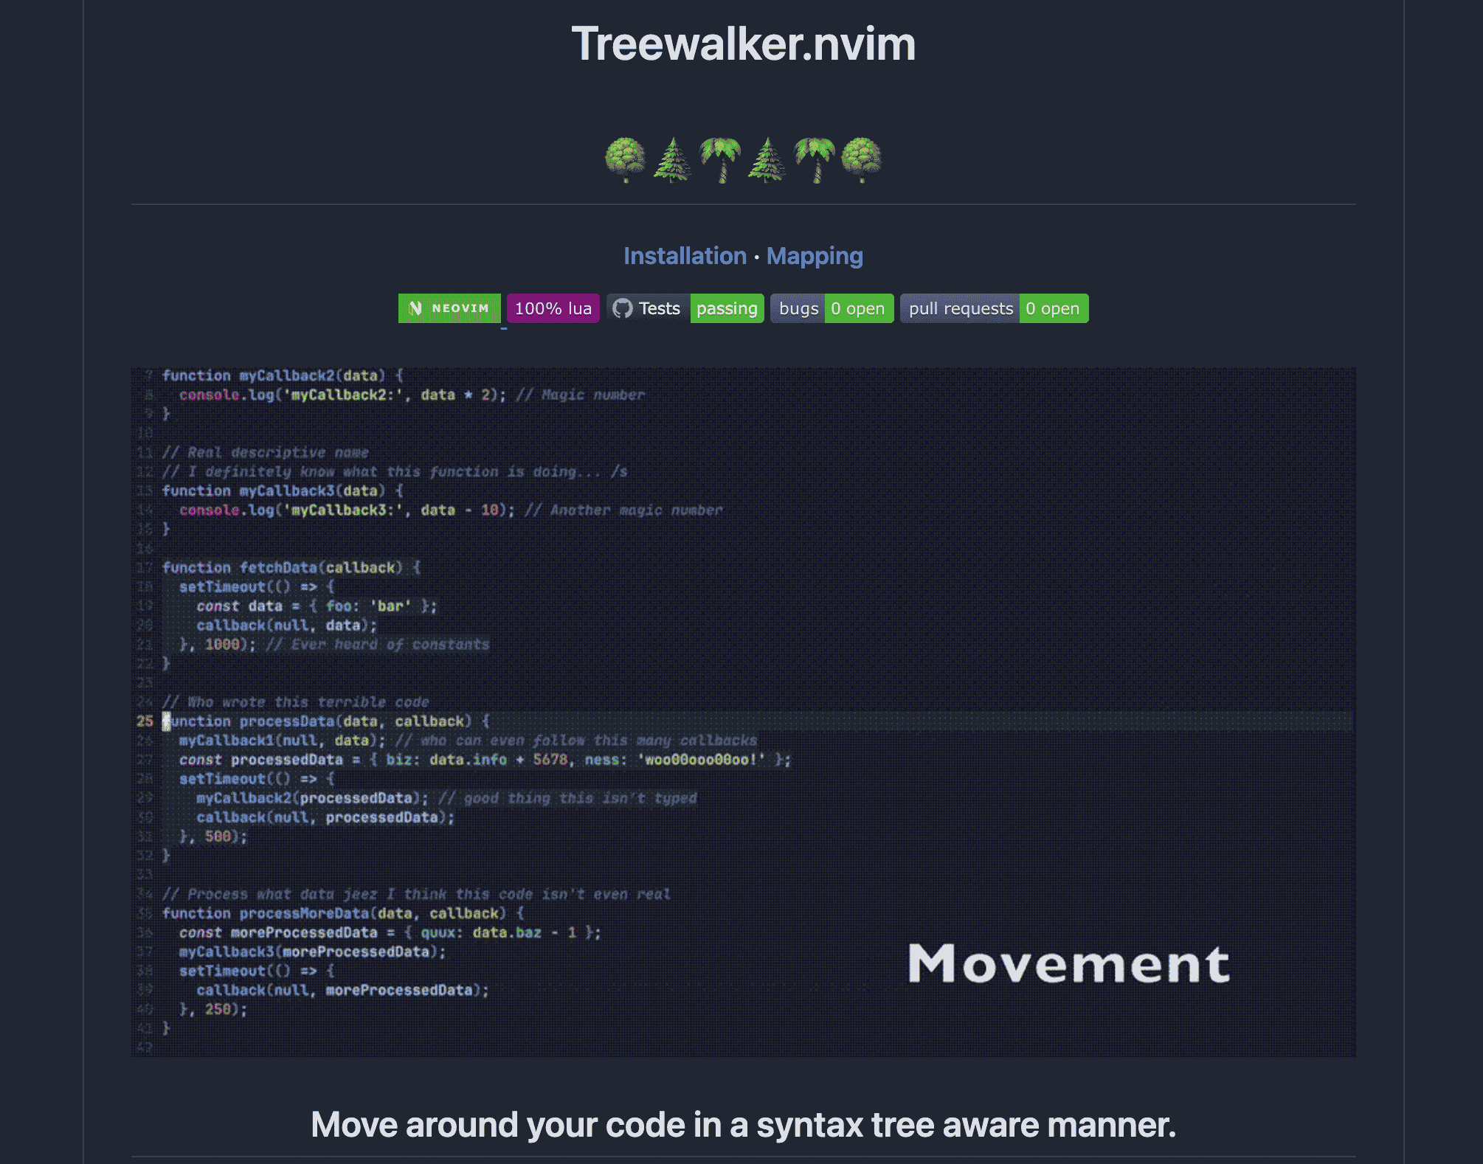Open the Mapping link
The image size is (1483, 1164).
pos(815,256)
